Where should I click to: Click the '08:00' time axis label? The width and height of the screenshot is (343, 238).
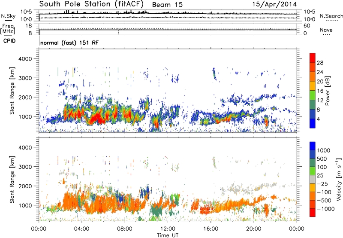point(125,229)
